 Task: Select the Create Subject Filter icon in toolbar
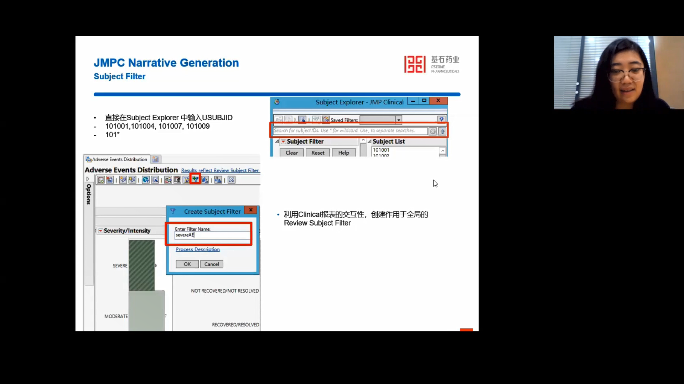pyautogui.click(x=195, y=180)
